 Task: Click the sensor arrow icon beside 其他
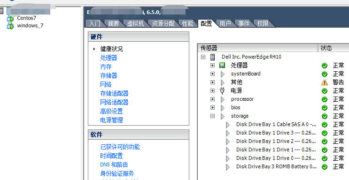(223, 82)
